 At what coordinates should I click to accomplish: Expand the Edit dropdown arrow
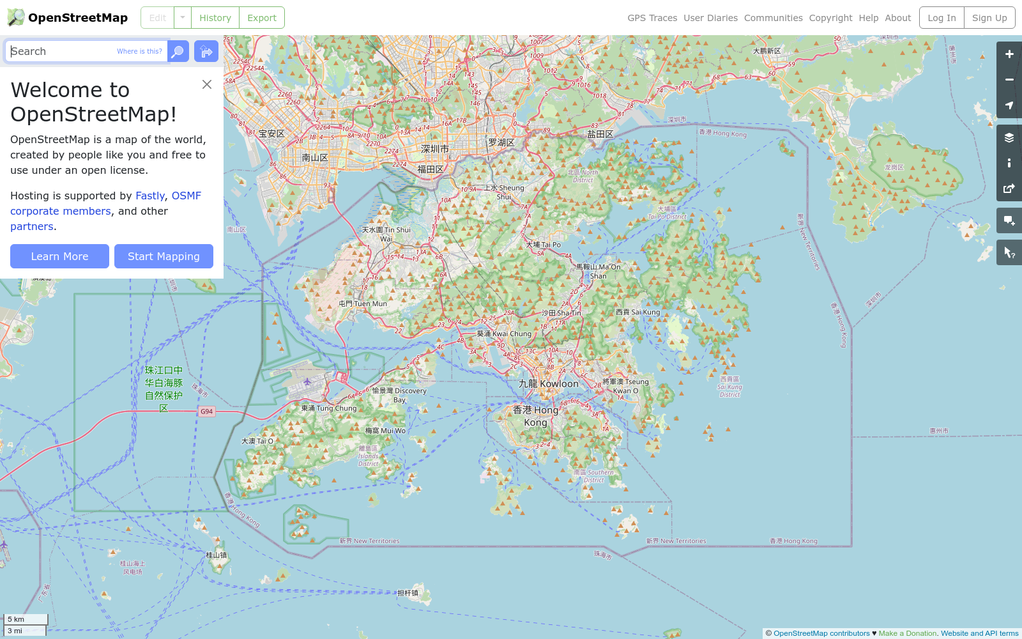point(182,17)
